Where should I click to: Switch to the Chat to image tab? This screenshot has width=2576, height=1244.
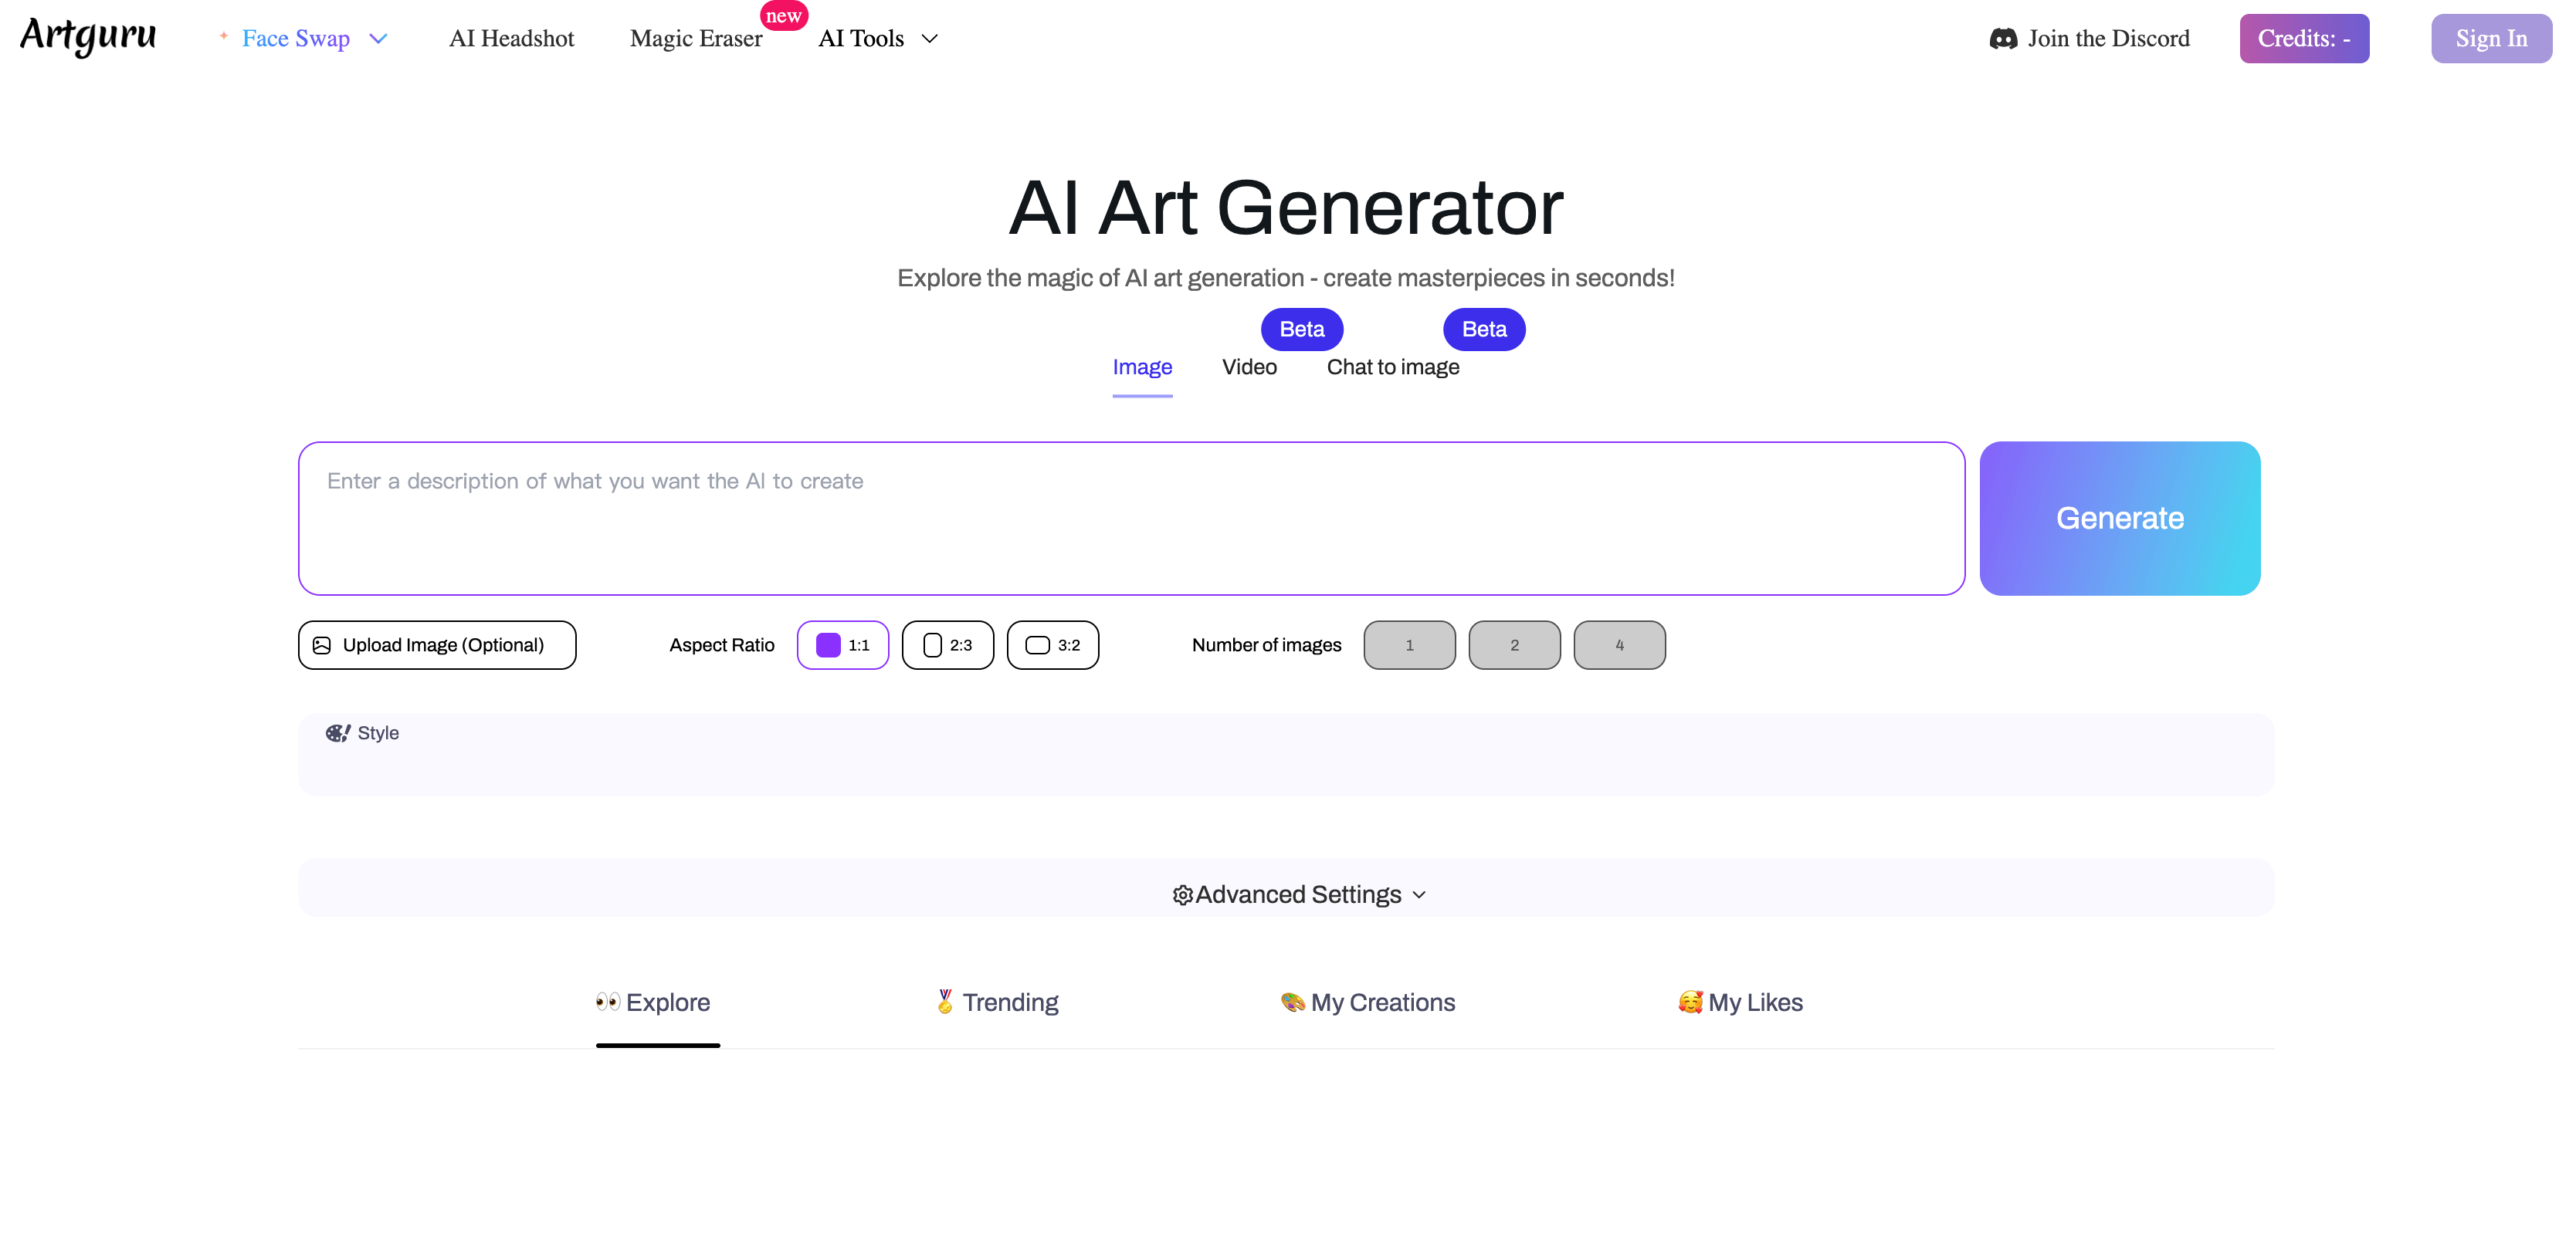pos(1393,367)
